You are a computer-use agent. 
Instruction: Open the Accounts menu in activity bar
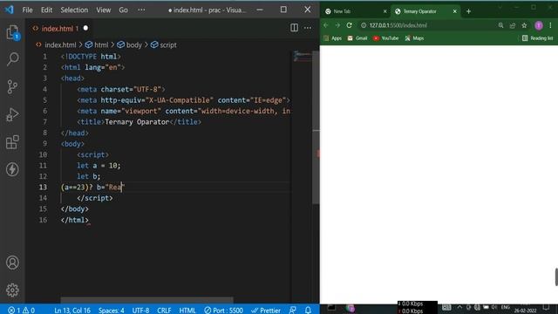coord(12,263)
